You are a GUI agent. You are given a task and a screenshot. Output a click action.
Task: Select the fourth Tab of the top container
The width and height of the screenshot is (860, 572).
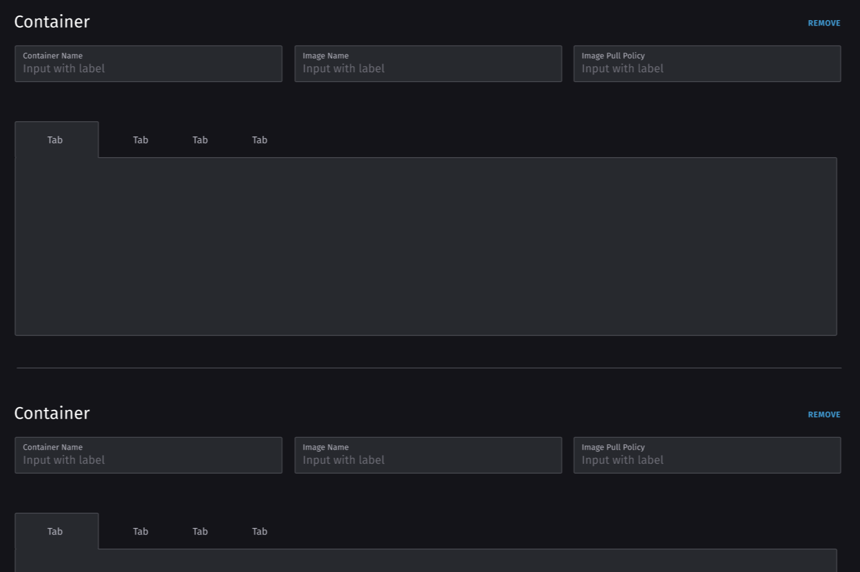point(259,140)
